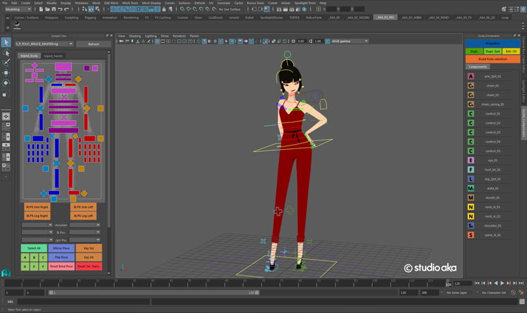
Task: Activate the Move tool in toolbox
Action: 6,72
